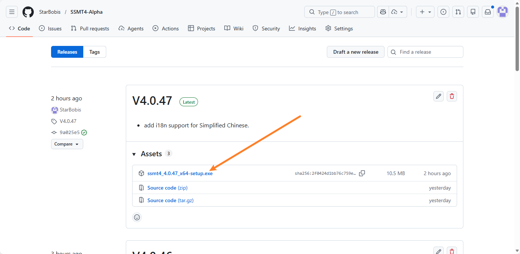Download ssmt4_4.0.47_x64-setup.exe
The image size is (520, 254).
click(180, 173)
